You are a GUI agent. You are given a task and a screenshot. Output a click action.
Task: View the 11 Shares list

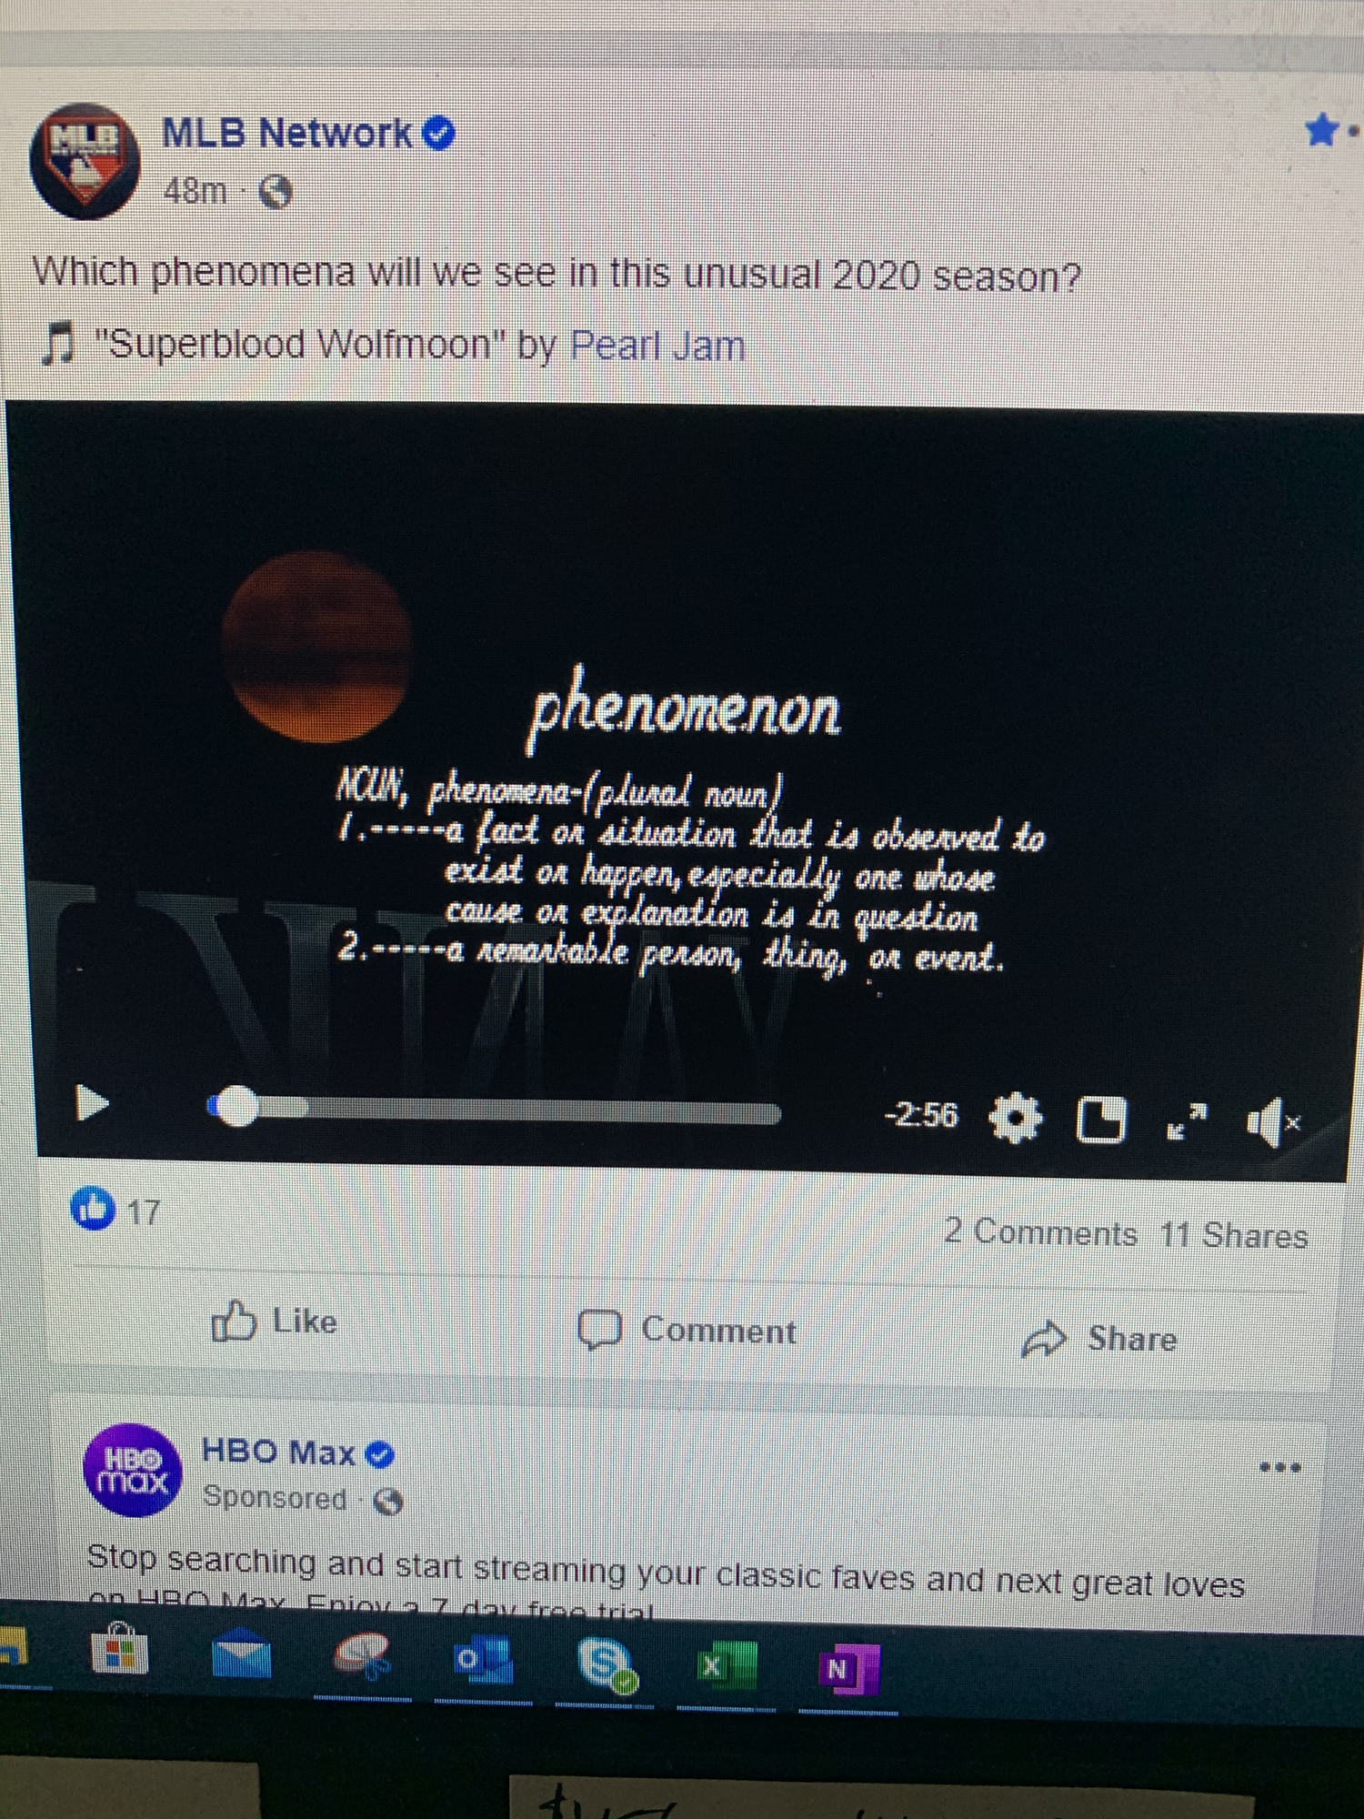coord(1234,1235)
